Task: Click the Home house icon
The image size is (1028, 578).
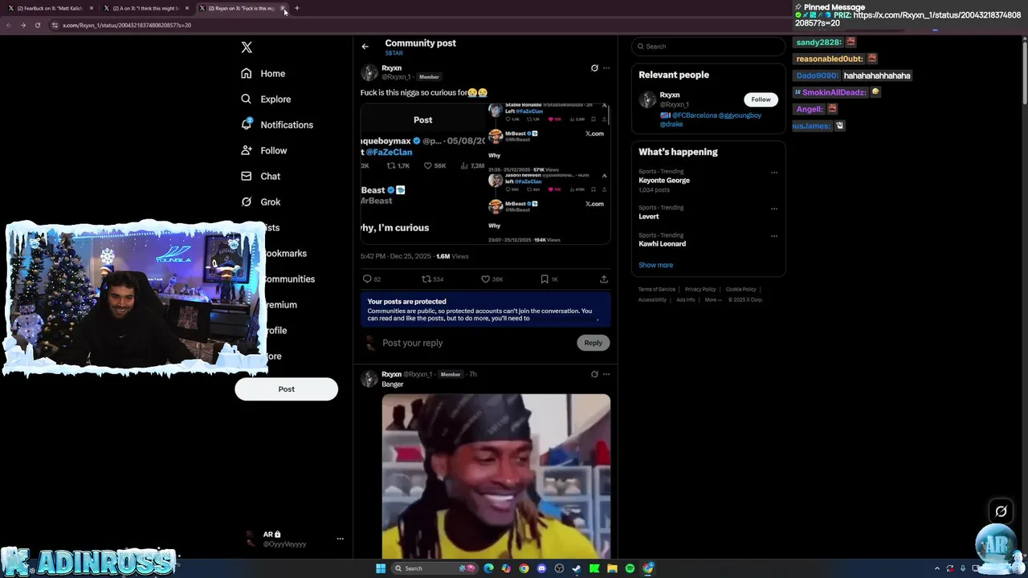Action: point(246,73)
